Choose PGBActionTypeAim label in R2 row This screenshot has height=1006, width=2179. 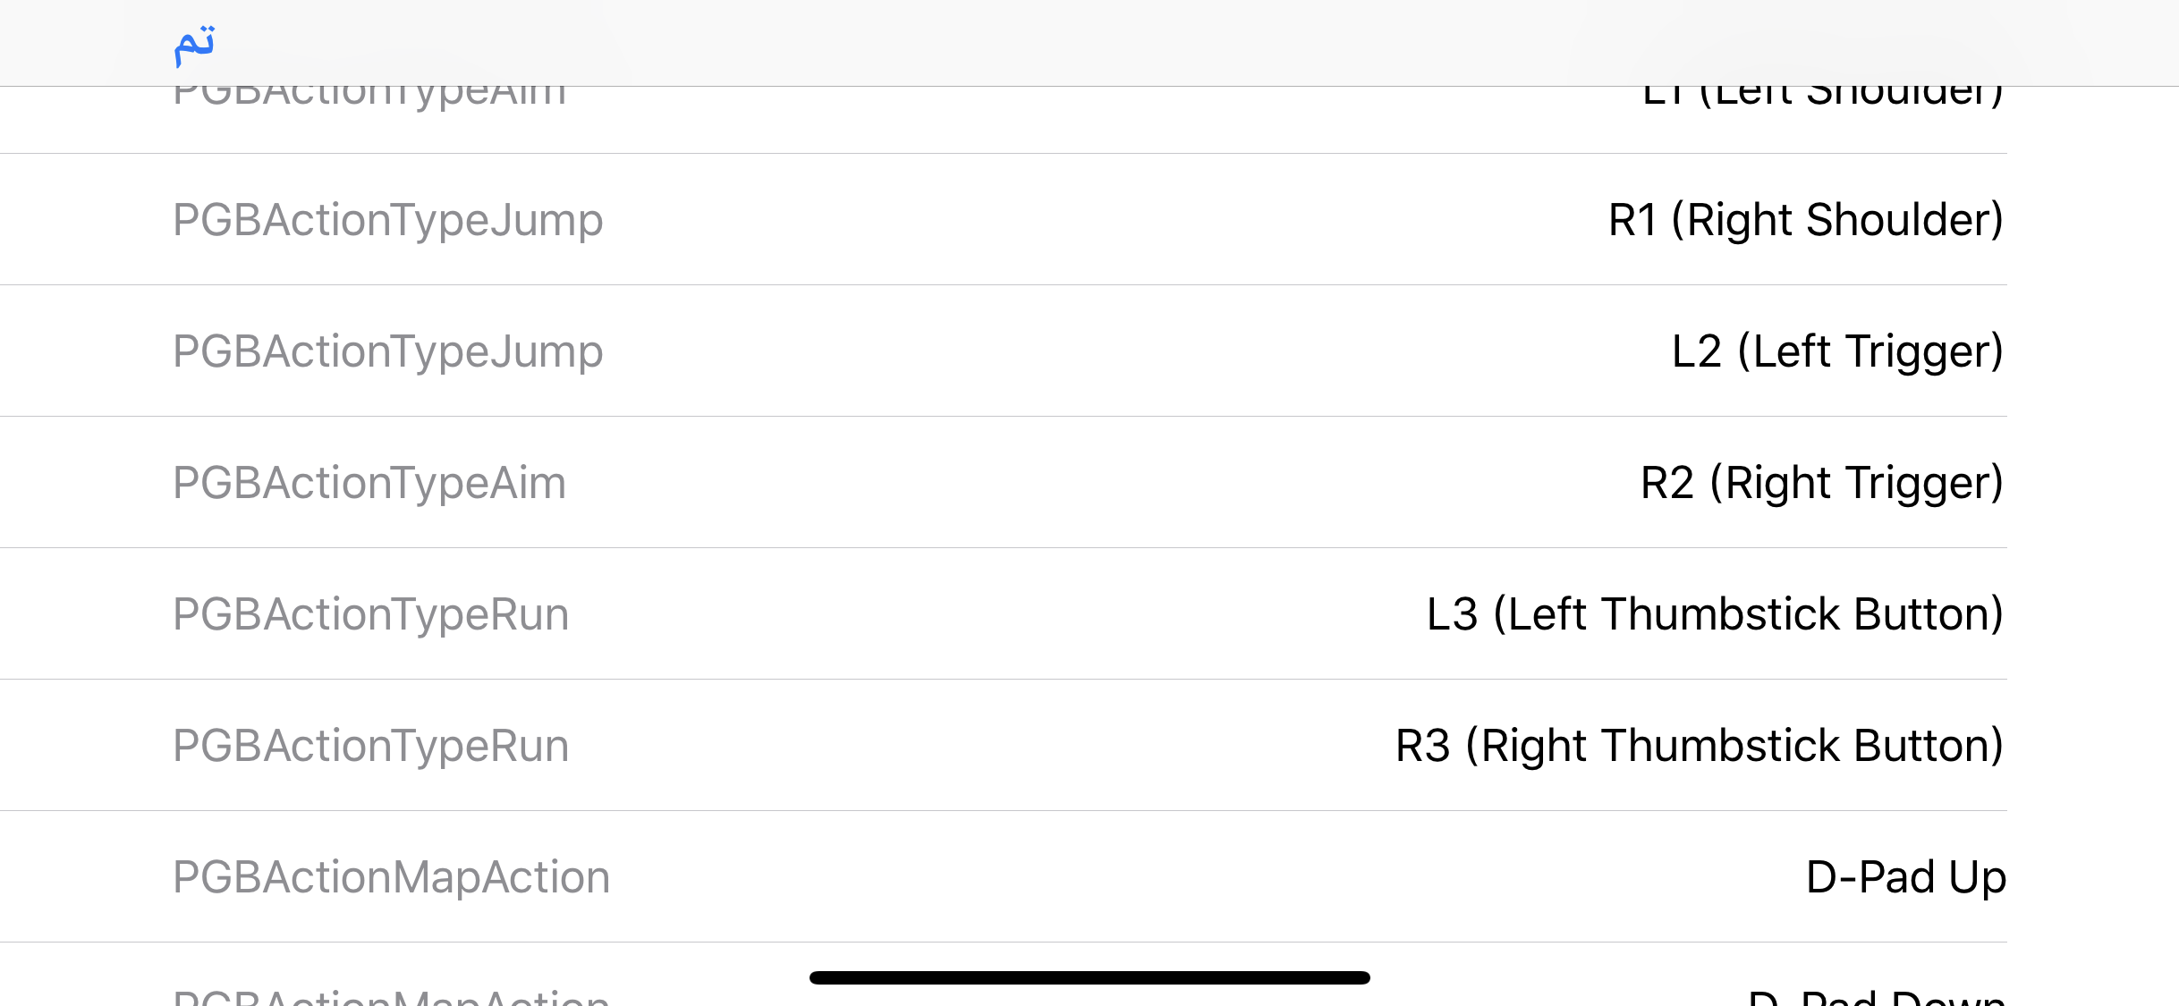369,483
